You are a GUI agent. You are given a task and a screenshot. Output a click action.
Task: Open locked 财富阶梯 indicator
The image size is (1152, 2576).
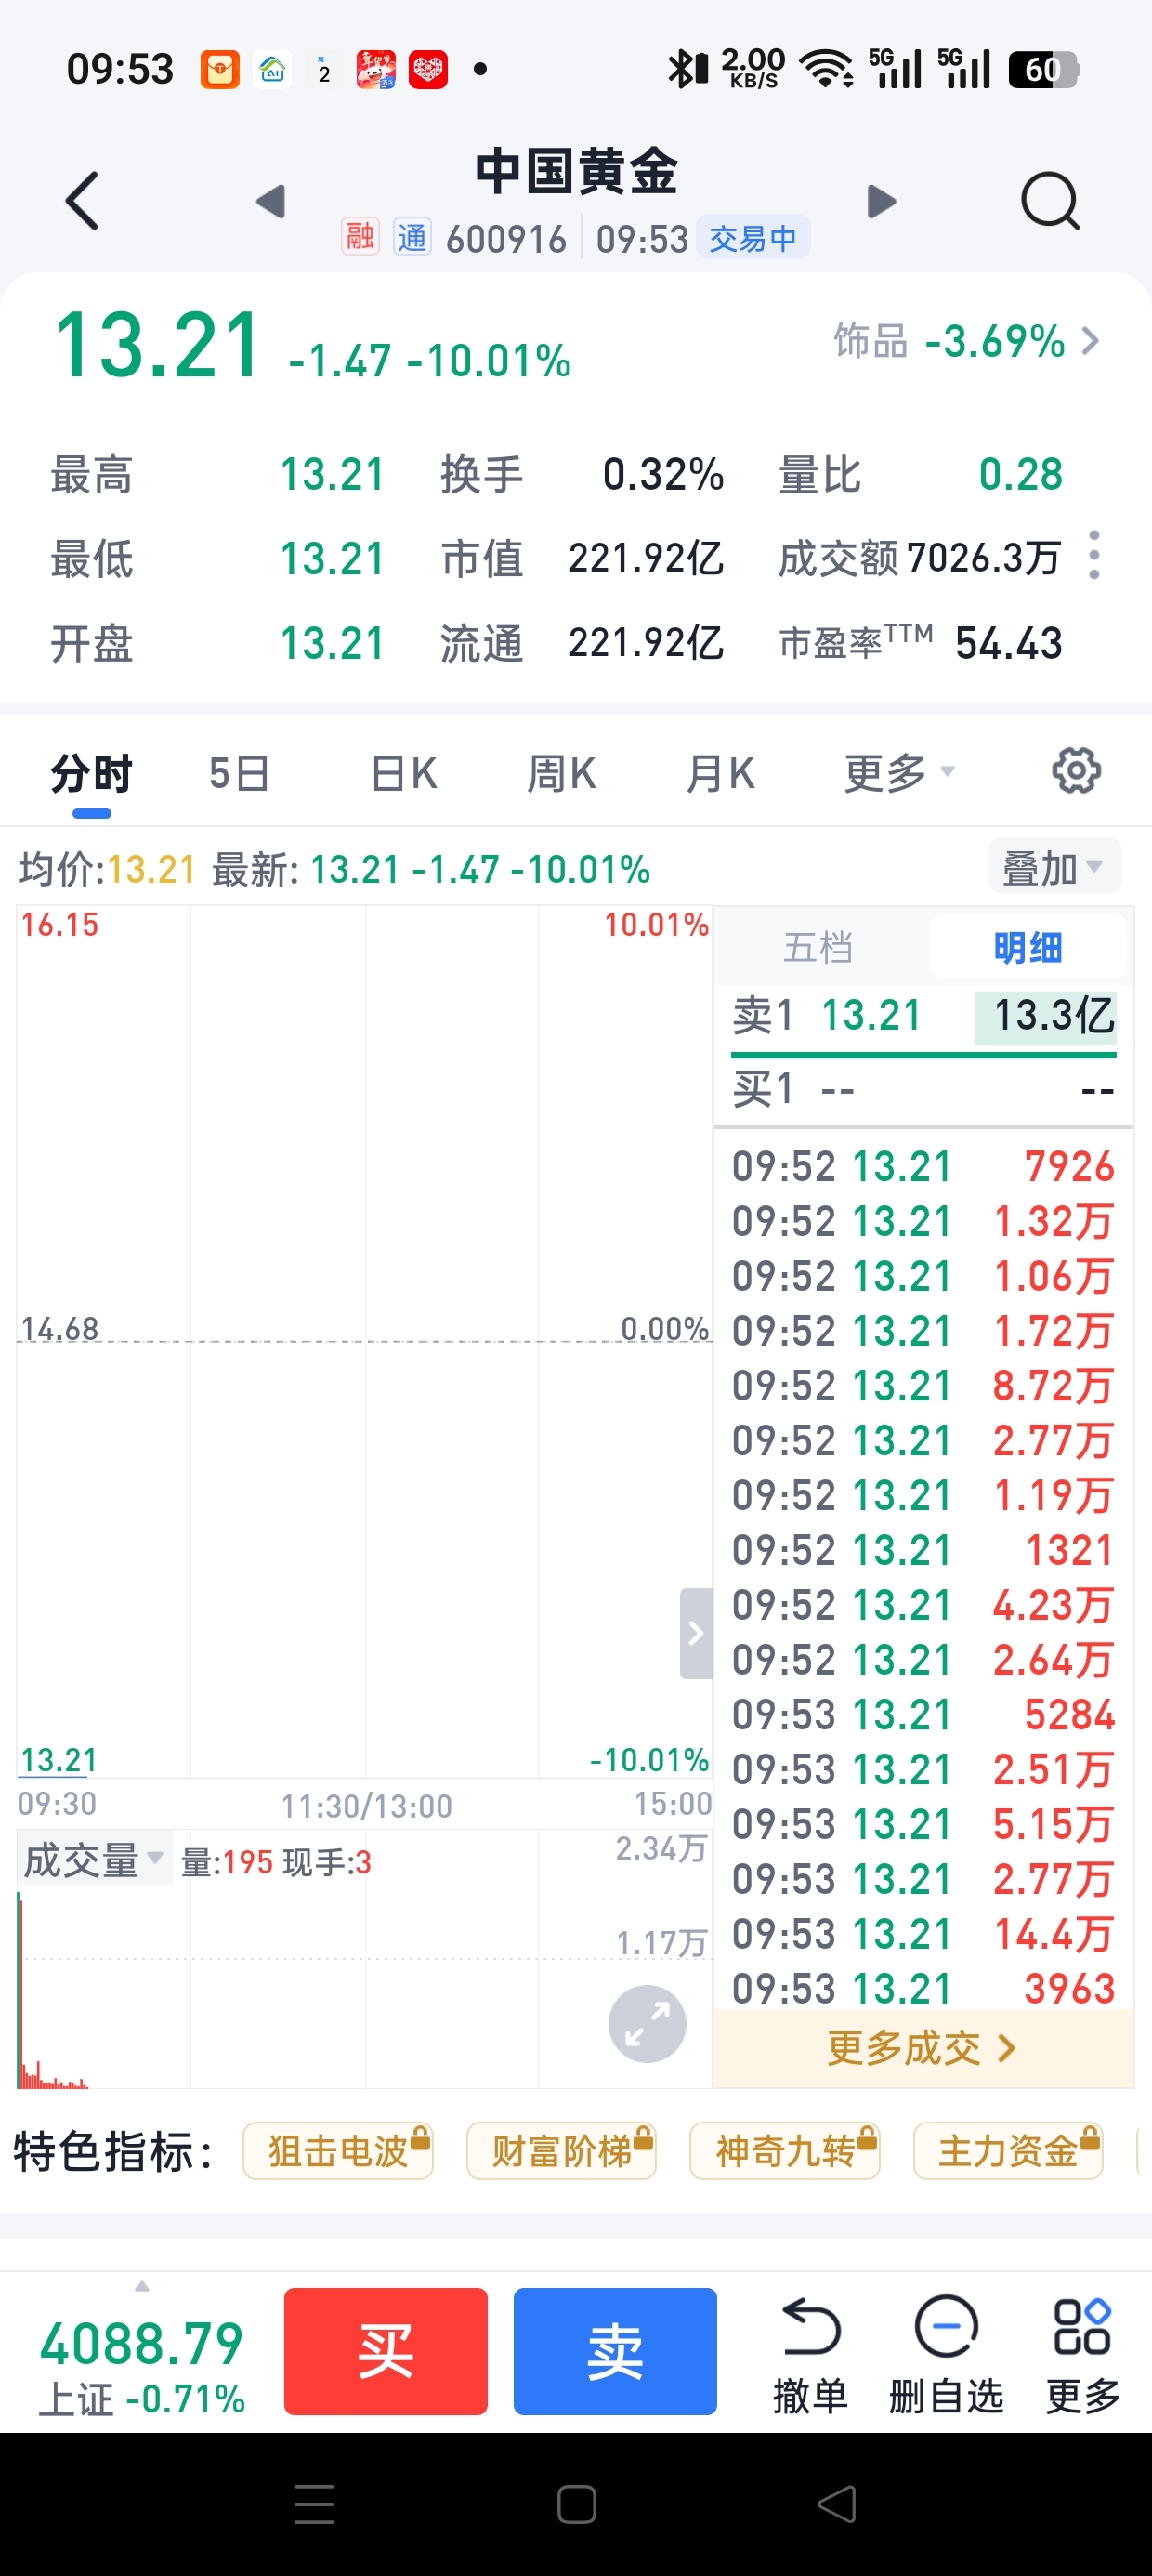pos(562,2151)
